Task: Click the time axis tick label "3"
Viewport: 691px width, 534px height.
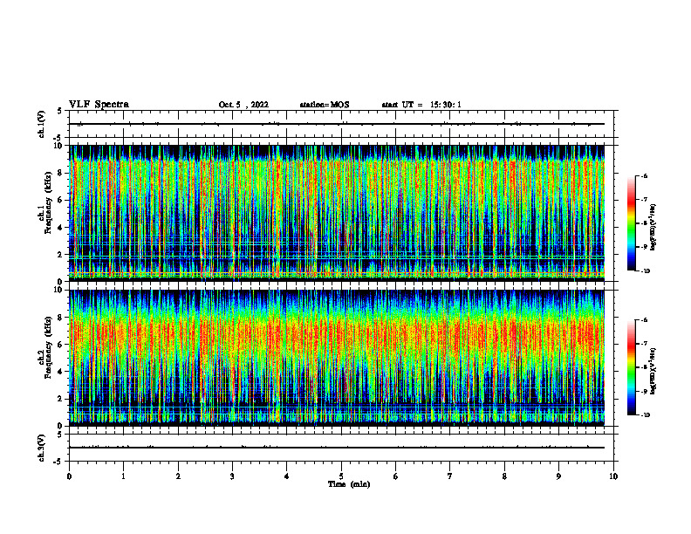Action: 232,476
